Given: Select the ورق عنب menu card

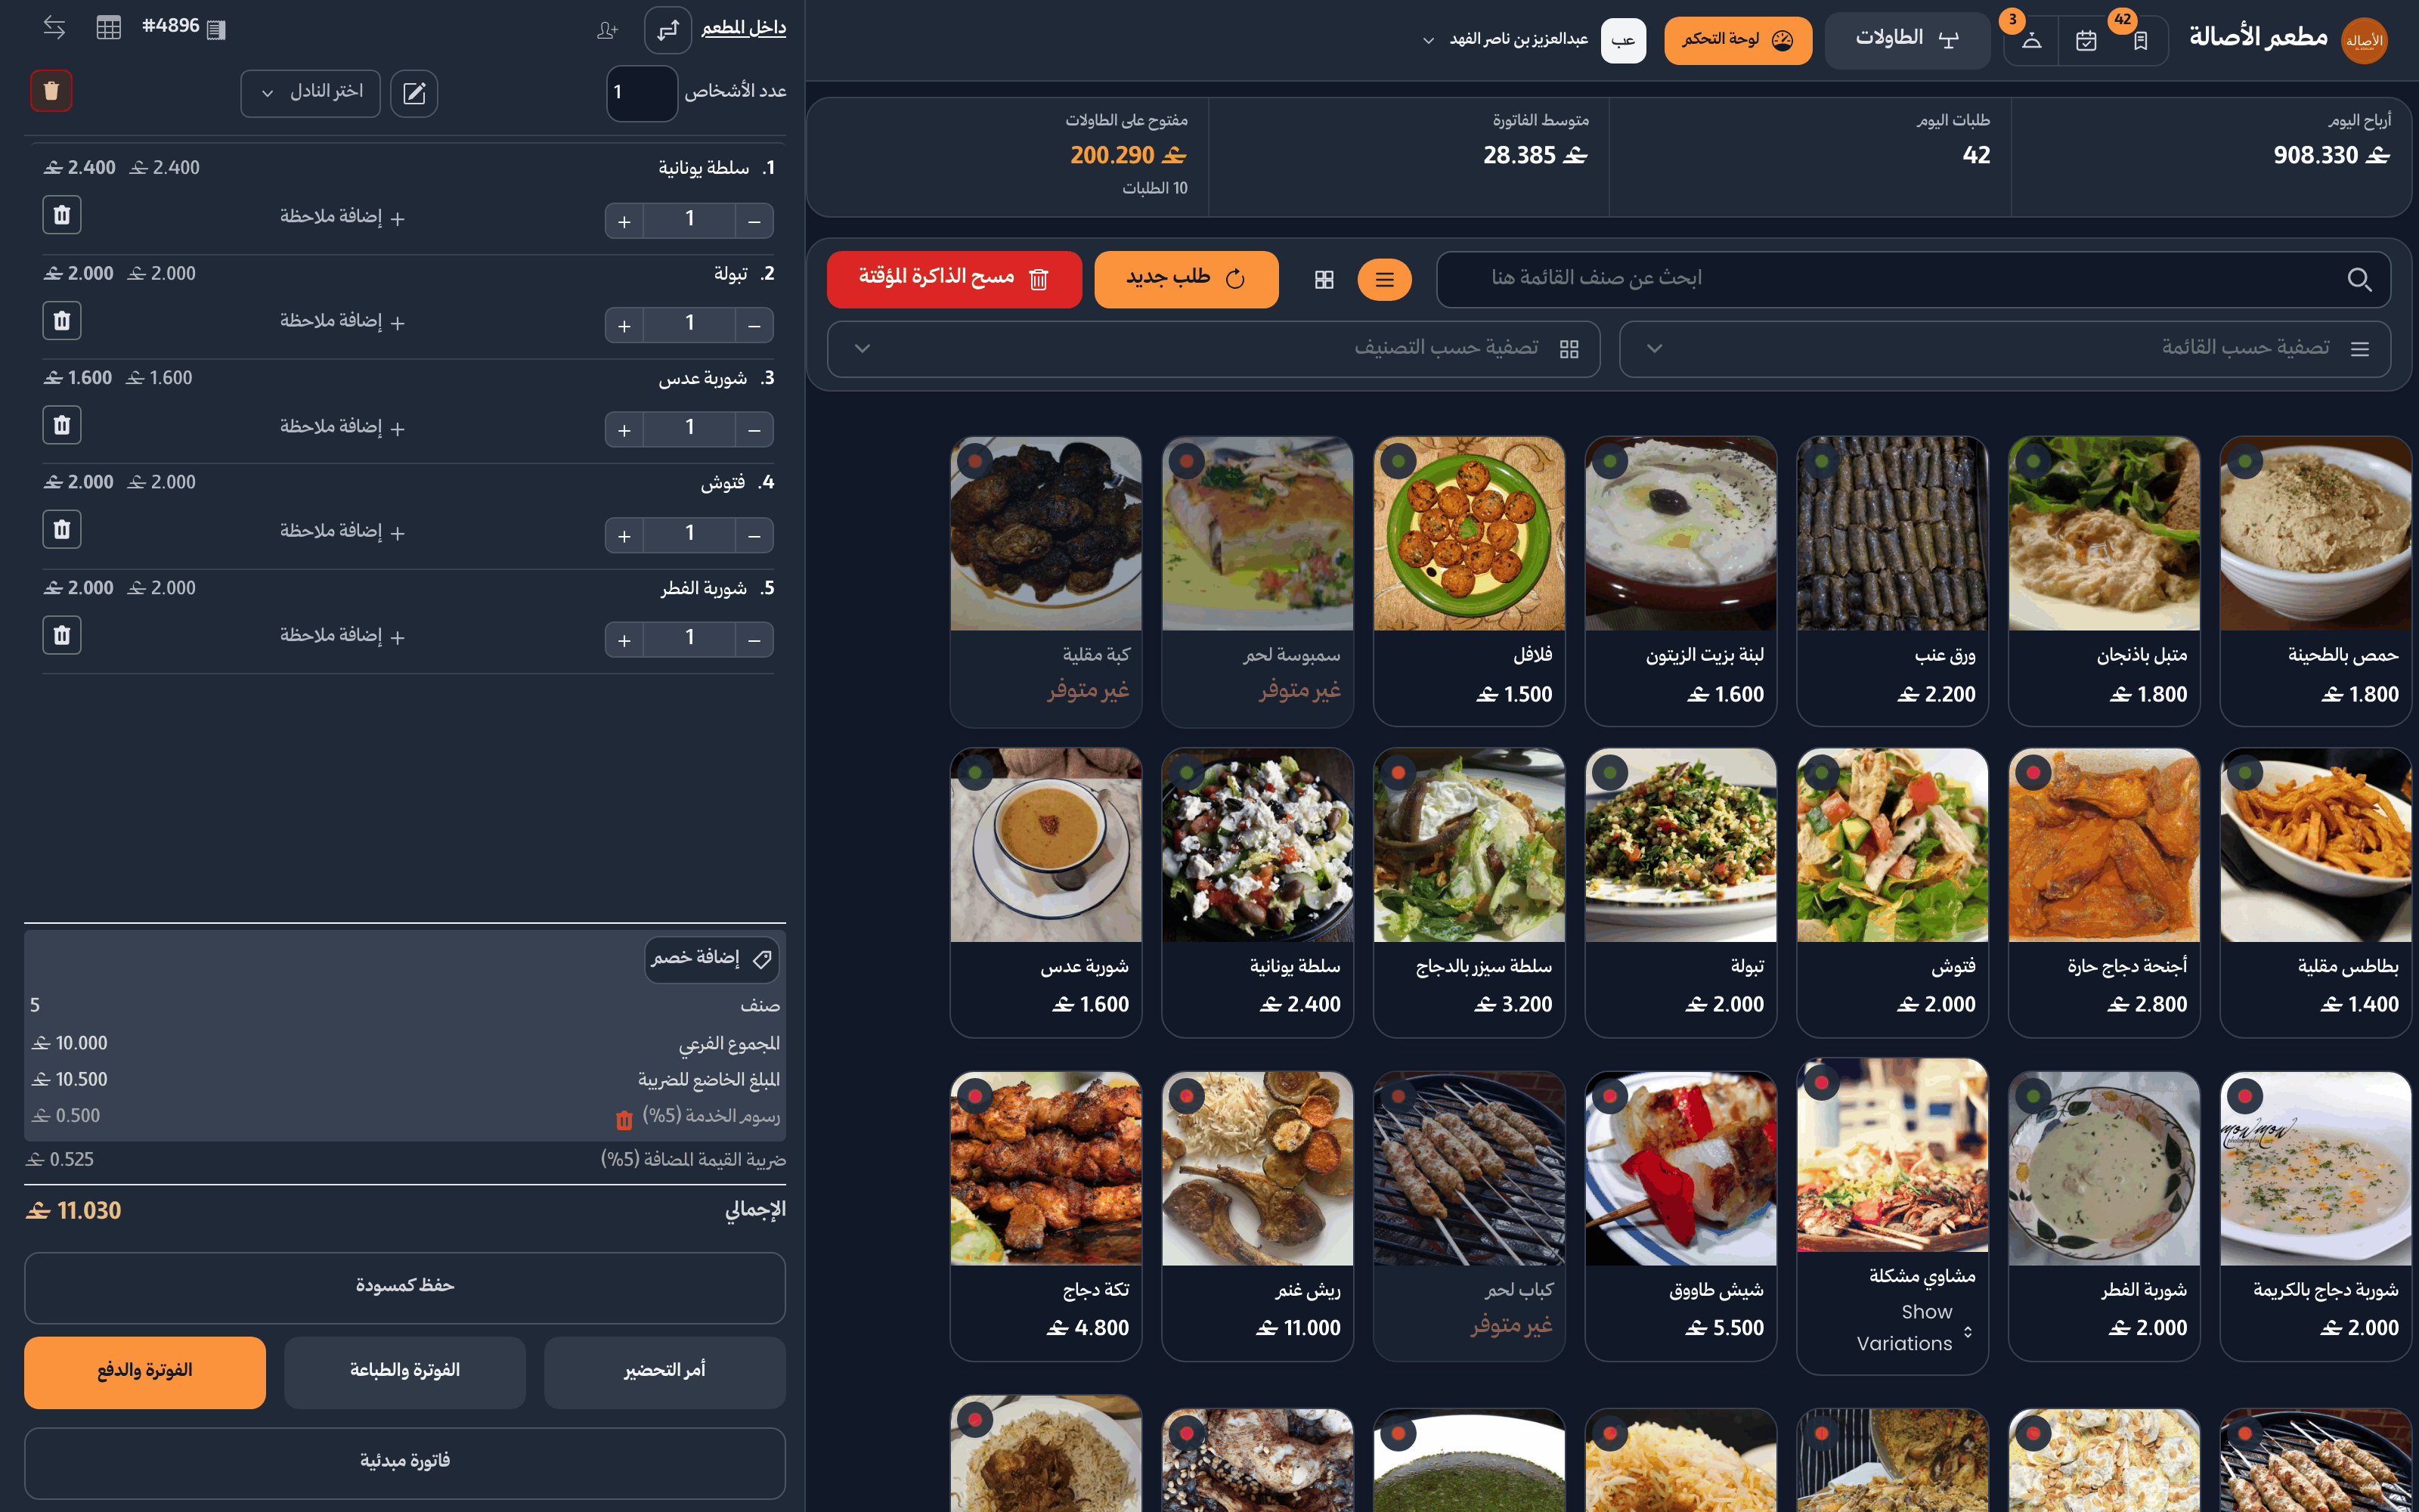Looking at the screenshot, I should pos(1891,580).
